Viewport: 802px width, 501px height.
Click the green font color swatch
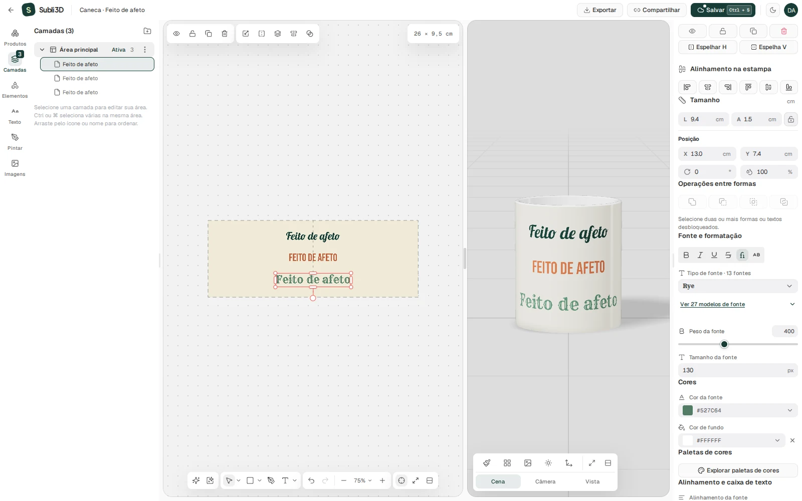688,410
